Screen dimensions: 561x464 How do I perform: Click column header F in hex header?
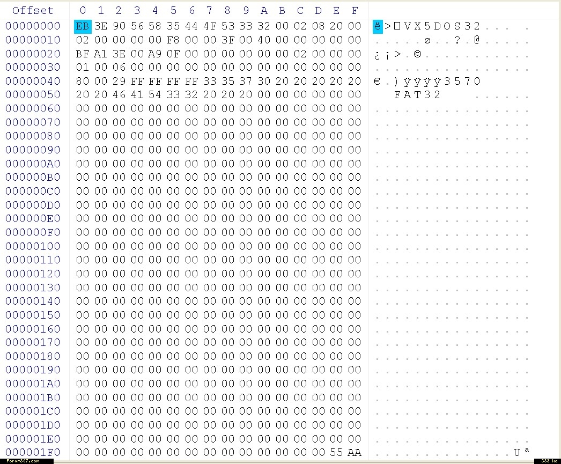355,10
